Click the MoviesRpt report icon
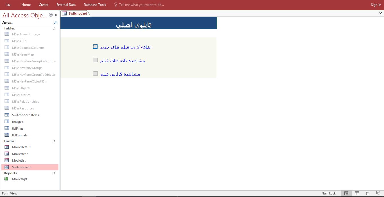 [x=6, y=179]
